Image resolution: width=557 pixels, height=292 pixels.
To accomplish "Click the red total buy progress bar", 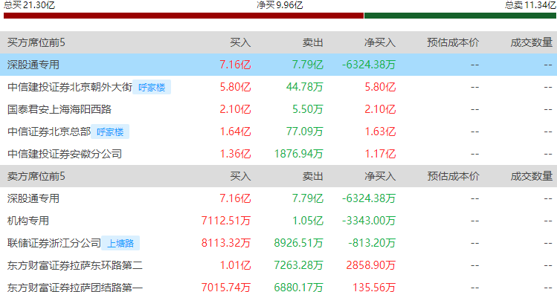I will coord(184,16).
